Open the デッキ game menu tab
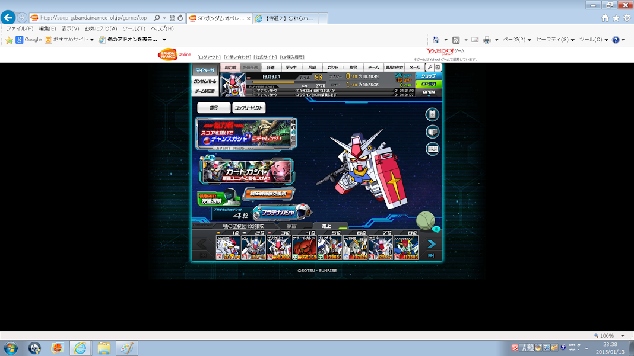Viewport: 634px width, 356px height. [291, 68]
